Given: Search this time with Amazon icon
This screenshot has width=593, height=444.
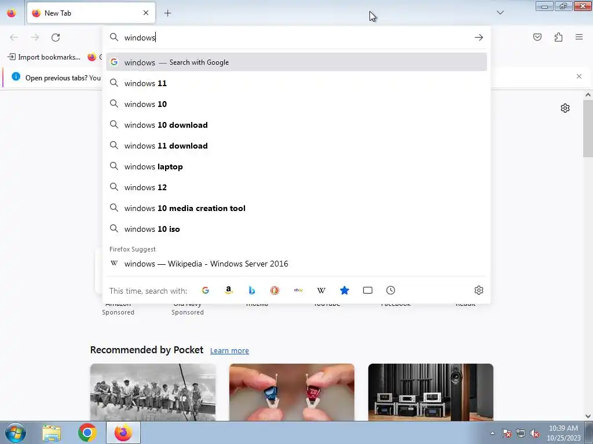Looking at the screenshot, I should [x=228, y=290].
